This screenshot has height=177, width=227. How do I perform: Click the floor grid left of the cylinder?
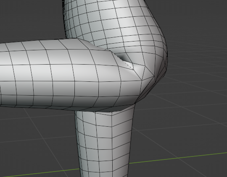[x=36, y=137]
